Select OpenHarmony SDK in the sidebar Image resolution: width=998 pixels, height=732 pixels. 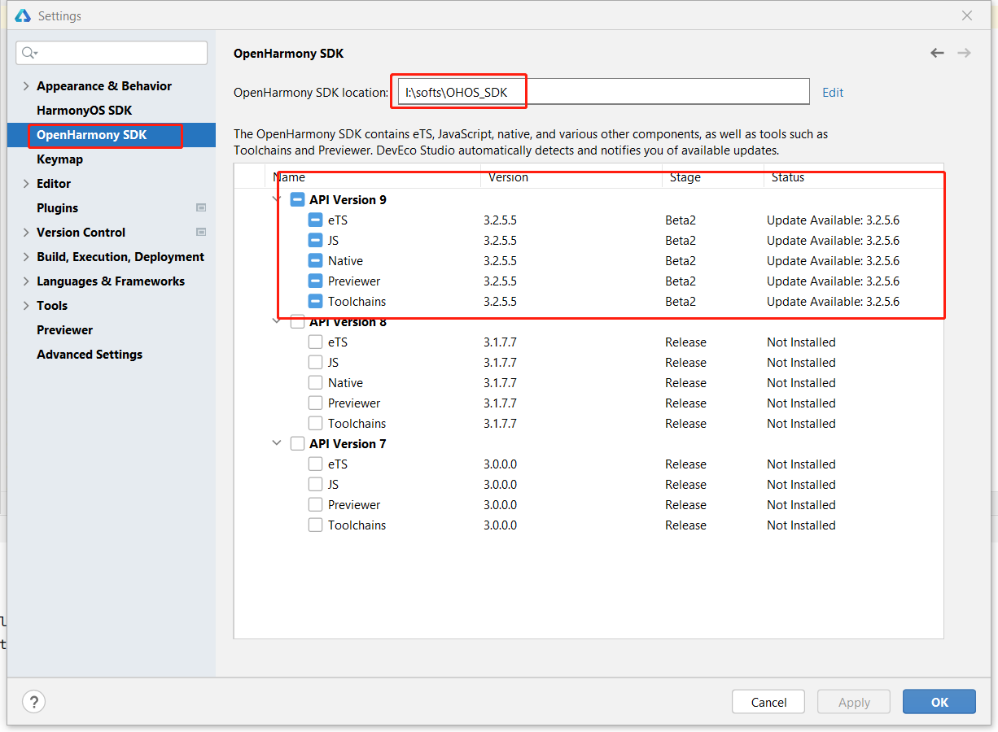click(x=92, y=134)
